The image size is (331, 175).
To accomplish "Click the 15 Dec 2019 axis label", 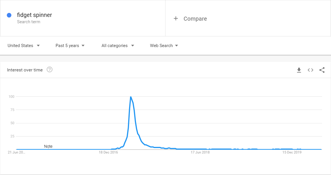I will pyautogui.click(x=292, y=152).
